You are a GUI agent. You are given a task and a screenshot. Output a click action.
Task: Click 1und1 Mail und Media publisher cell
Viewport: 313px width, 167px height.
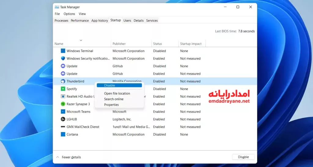pyautogui.click(x=131, y=127)
